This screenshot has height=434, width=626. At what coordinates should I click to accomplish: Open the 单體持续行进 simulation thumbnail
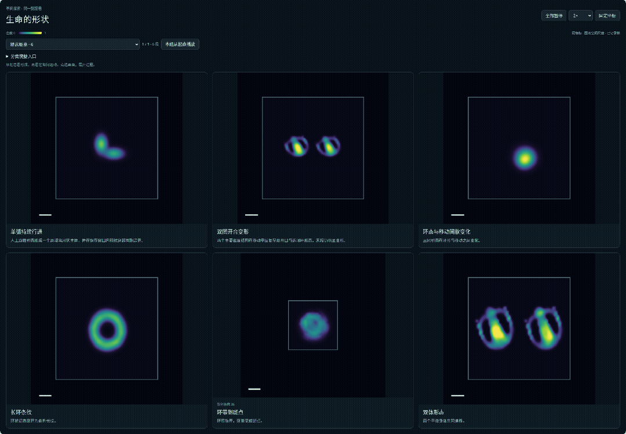tap(107, 148)
